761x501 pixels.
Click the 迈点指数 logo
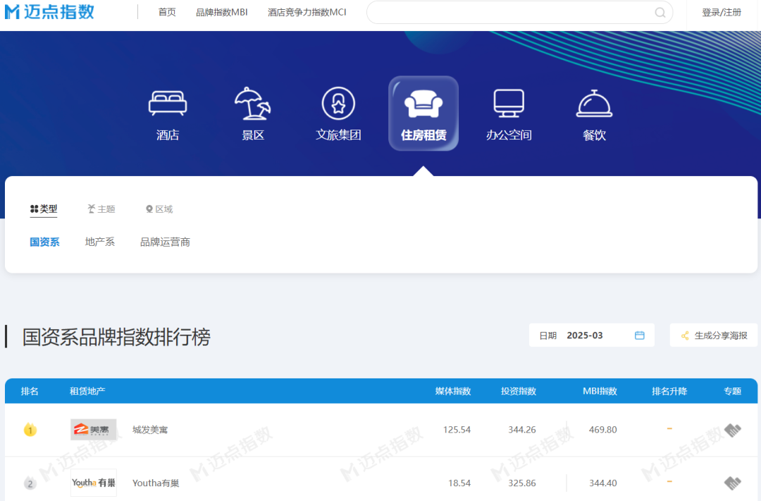coord(49,12)
